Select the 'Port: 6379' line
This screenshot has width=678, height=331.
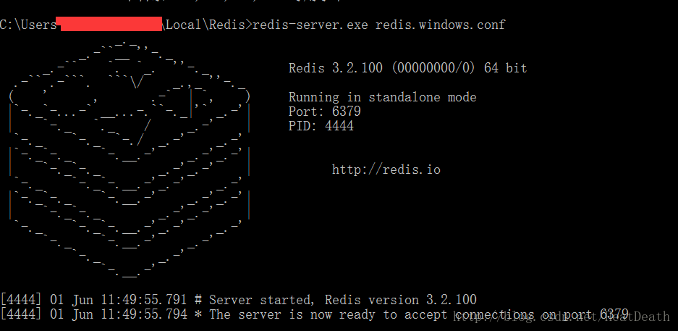point(325,112)
